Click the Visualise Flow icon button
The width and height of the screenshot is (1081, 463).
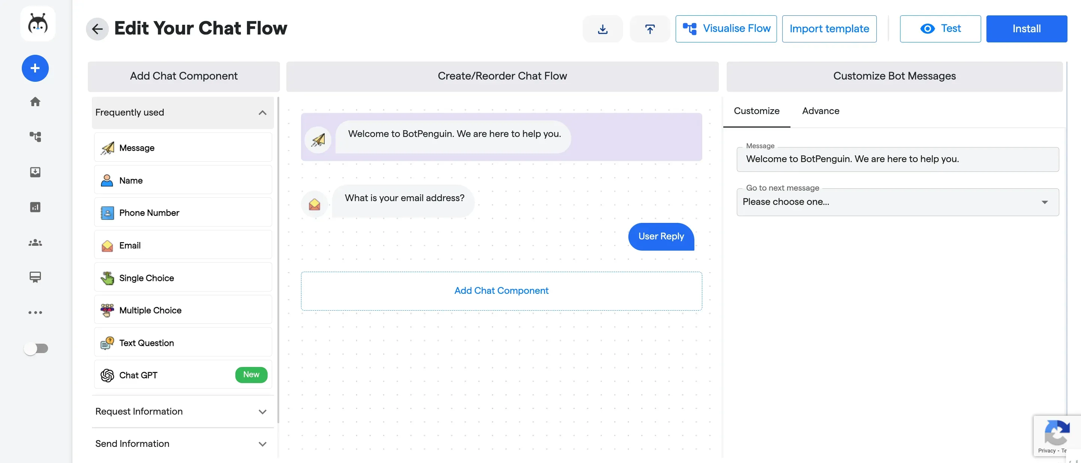pyautogui.click(x=689, y=28)
